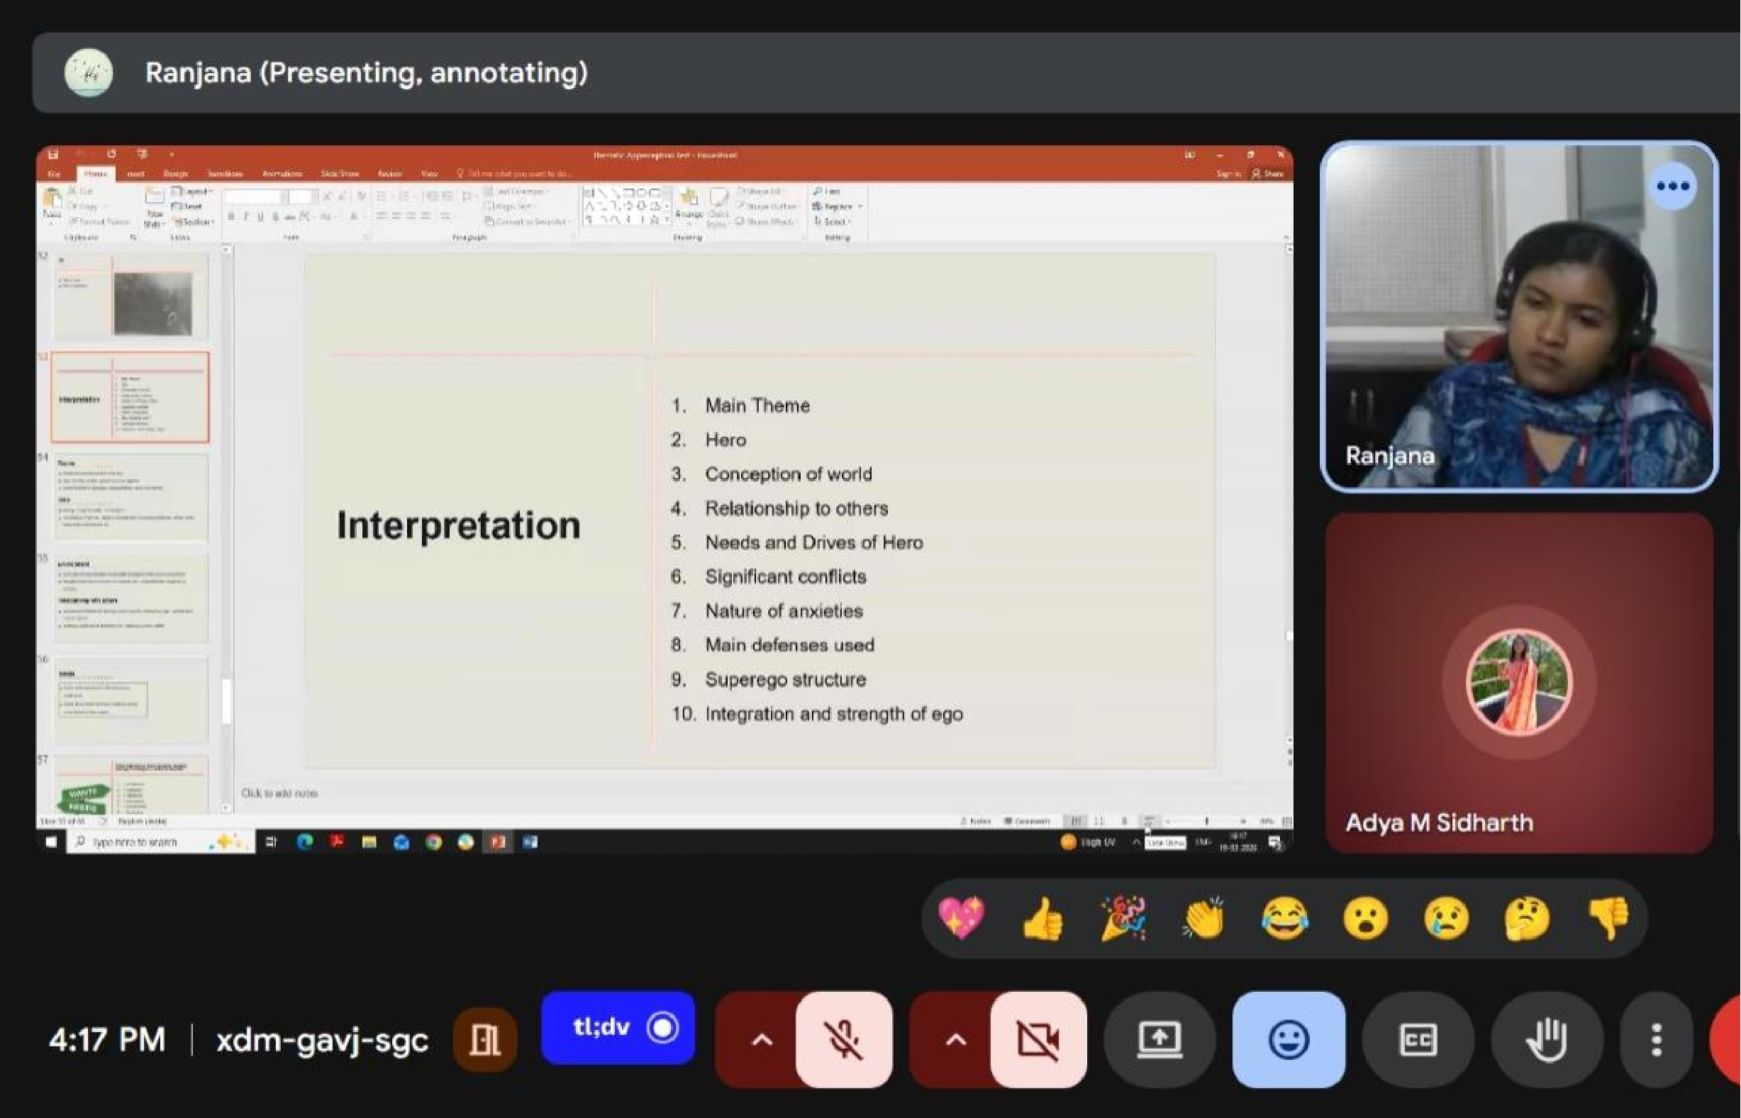
Task: Send the sparkling heart reaction
Action: pyautogui.click(x=961, y=918)
